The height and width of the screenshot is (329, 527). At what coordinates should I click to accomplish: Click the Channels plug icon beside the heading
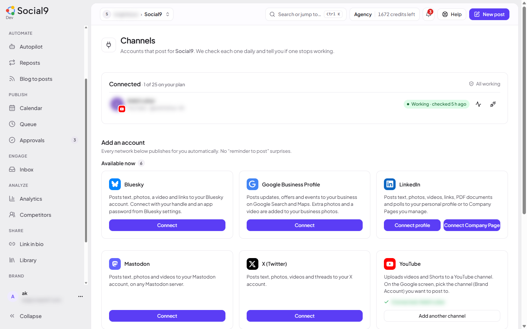pyautogui.click(x=109, y=45)
